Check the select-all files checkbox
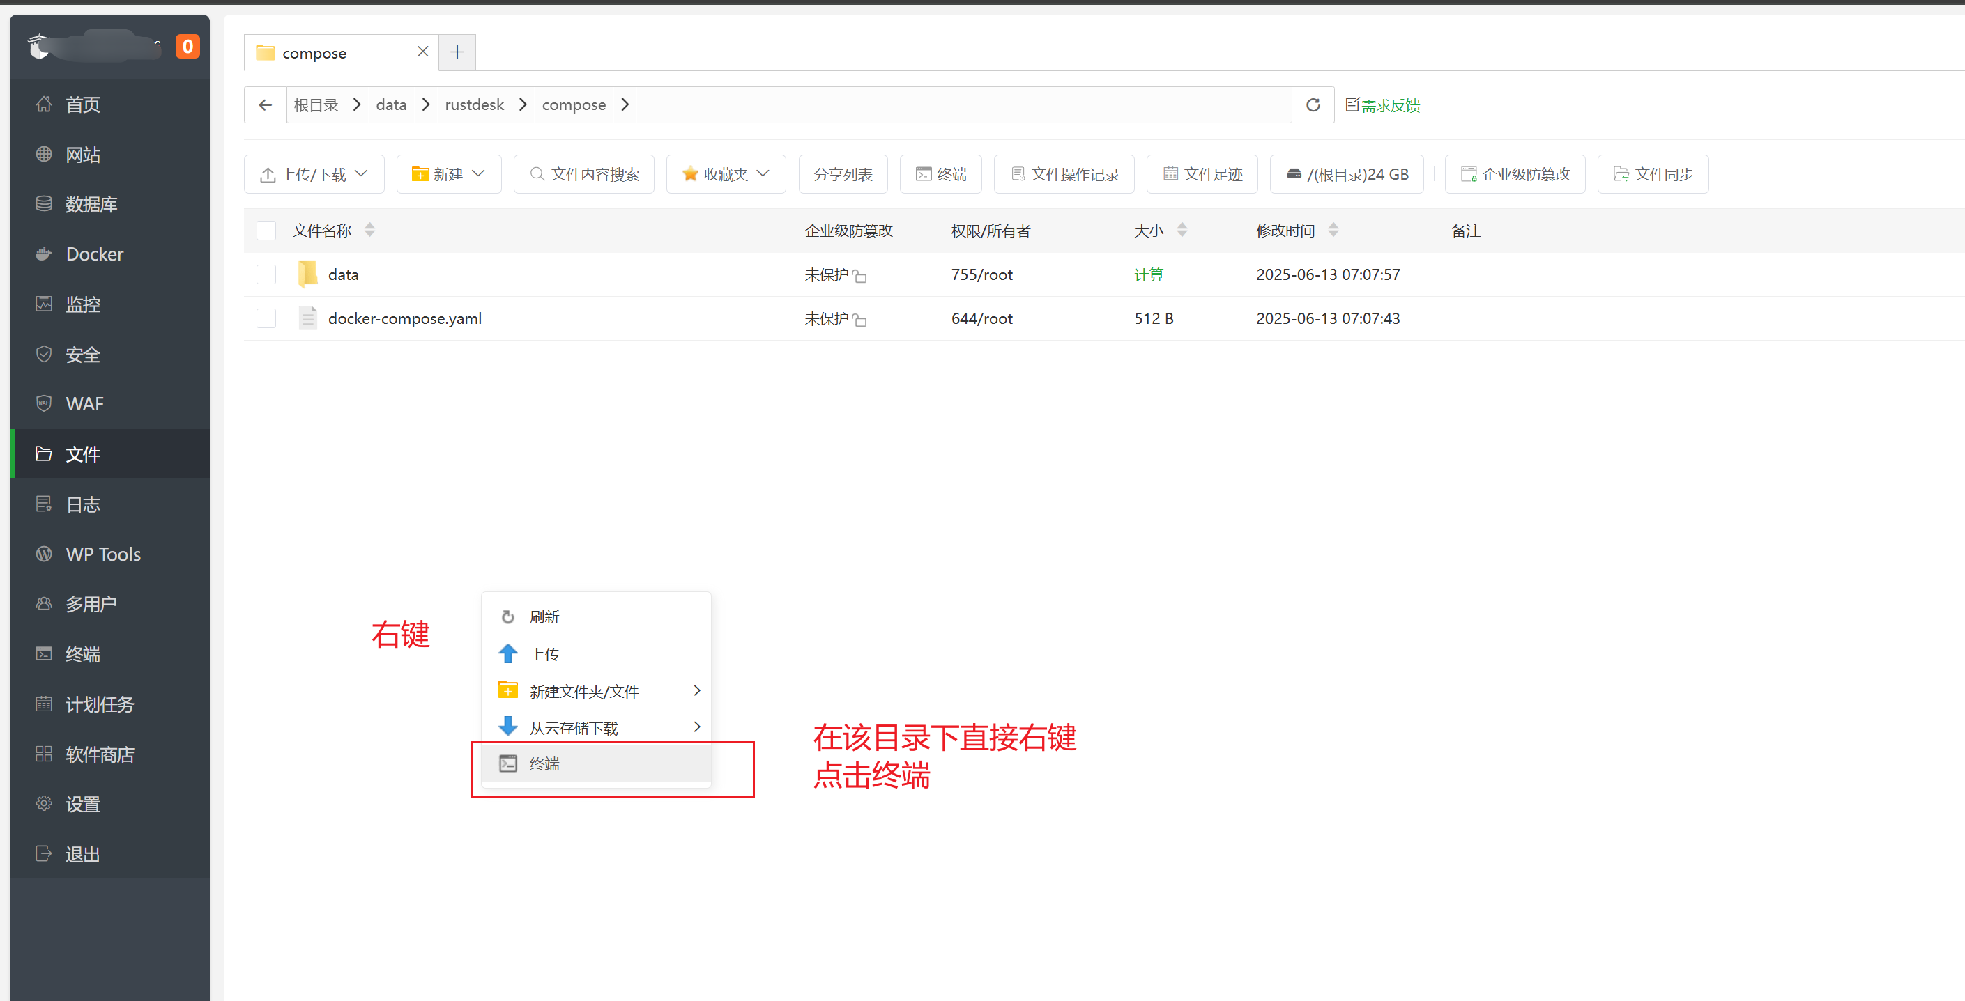 [x=266, y=231]
